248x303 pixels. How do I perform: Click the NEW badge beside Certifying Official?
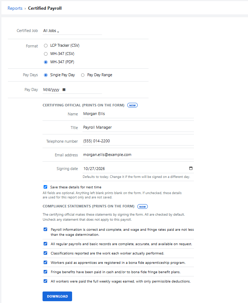tap(132, 105)
